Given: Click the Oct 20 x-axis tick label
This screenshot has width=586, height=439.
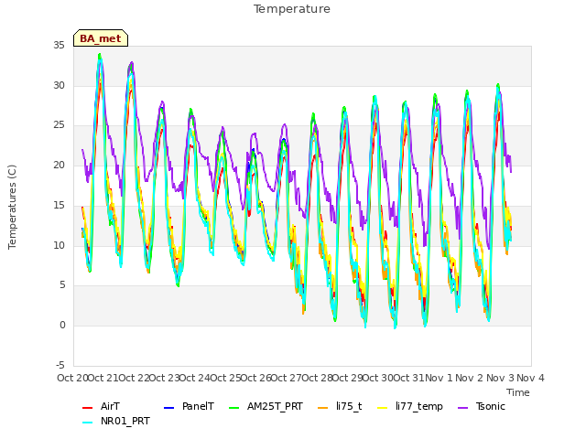Looking at the screenshot, I should (72, 378).
